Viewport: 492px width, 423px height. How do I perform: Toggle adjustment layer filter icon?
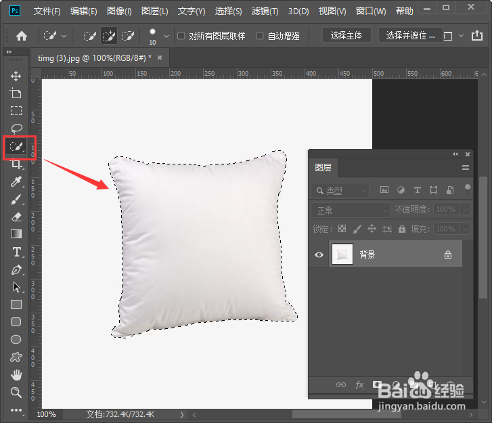401,190
